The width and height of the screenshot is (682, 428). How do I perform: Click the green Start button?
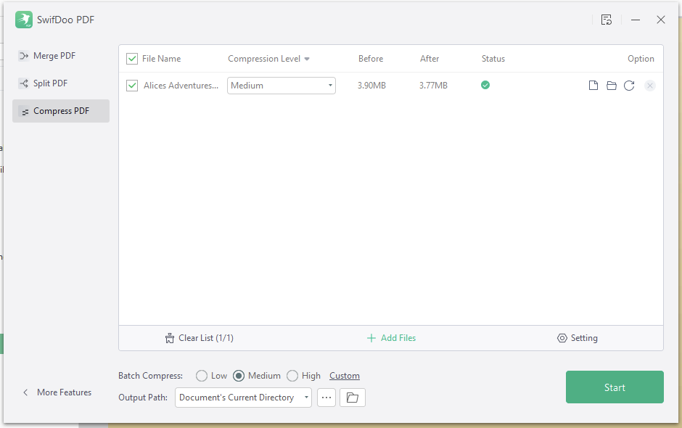615,387
